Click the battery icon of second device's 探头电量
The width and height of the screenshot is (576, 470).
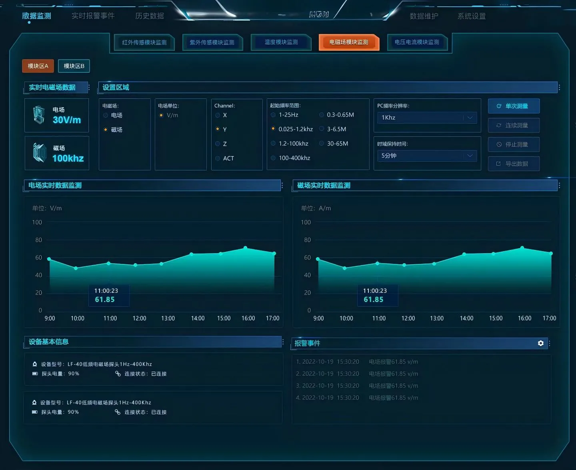pyautogui.click(x=34, y=412)
